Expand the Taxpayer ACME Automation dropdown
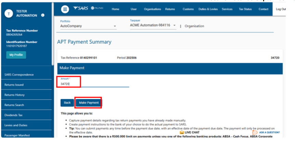295x141 pixels. click(x=174, y=26)
